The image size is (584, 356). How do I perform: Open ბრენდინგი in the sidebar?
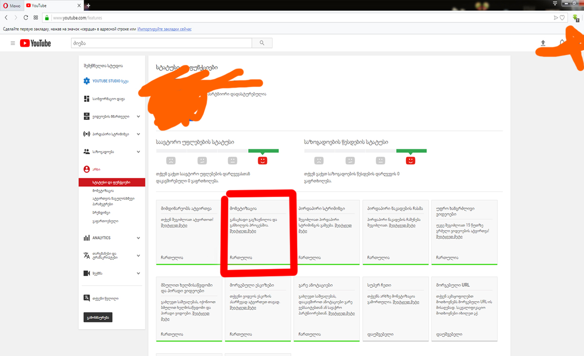[101, 213]
